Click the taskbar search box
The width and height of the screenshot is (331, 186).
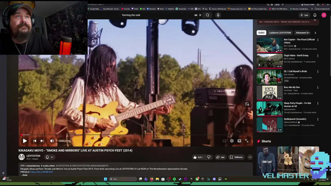[123, 179]
